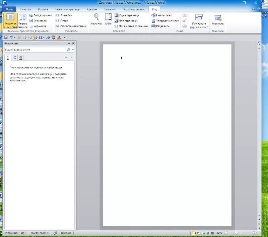268x237 pixels.
Task: Switch to Full Screen Reading (Режим чтения) view
Action: (22, 21)
